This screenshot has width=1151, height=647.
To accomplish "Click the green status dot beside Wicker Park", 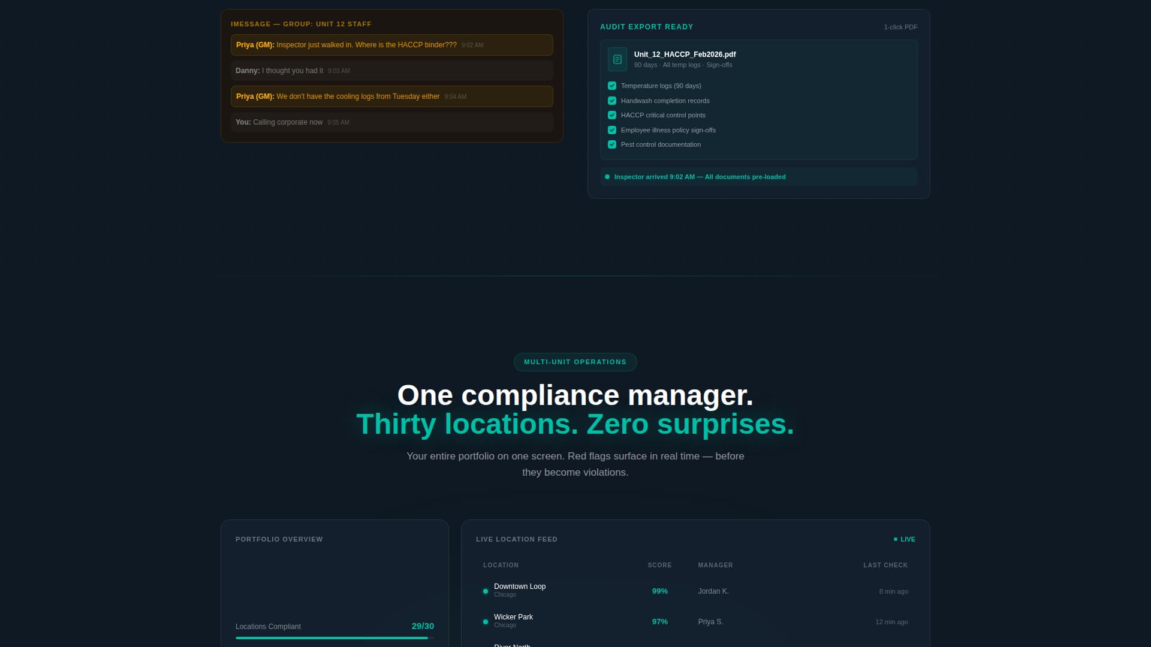I will pos(486,622).
